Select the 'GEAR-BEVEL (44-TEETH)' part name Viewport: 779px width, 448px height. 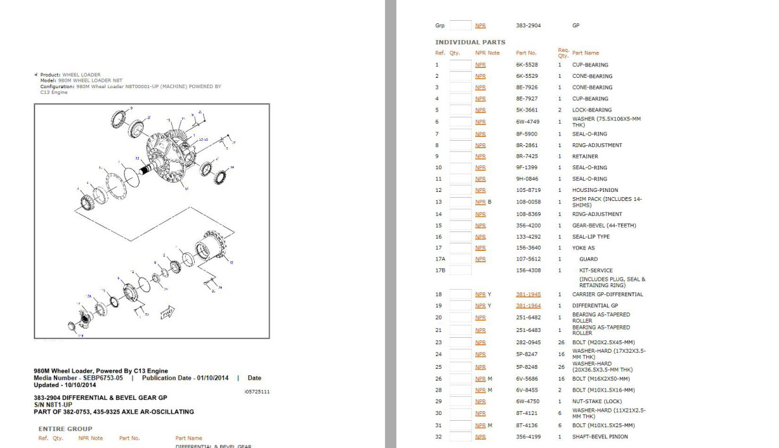[x=604, y=226]
